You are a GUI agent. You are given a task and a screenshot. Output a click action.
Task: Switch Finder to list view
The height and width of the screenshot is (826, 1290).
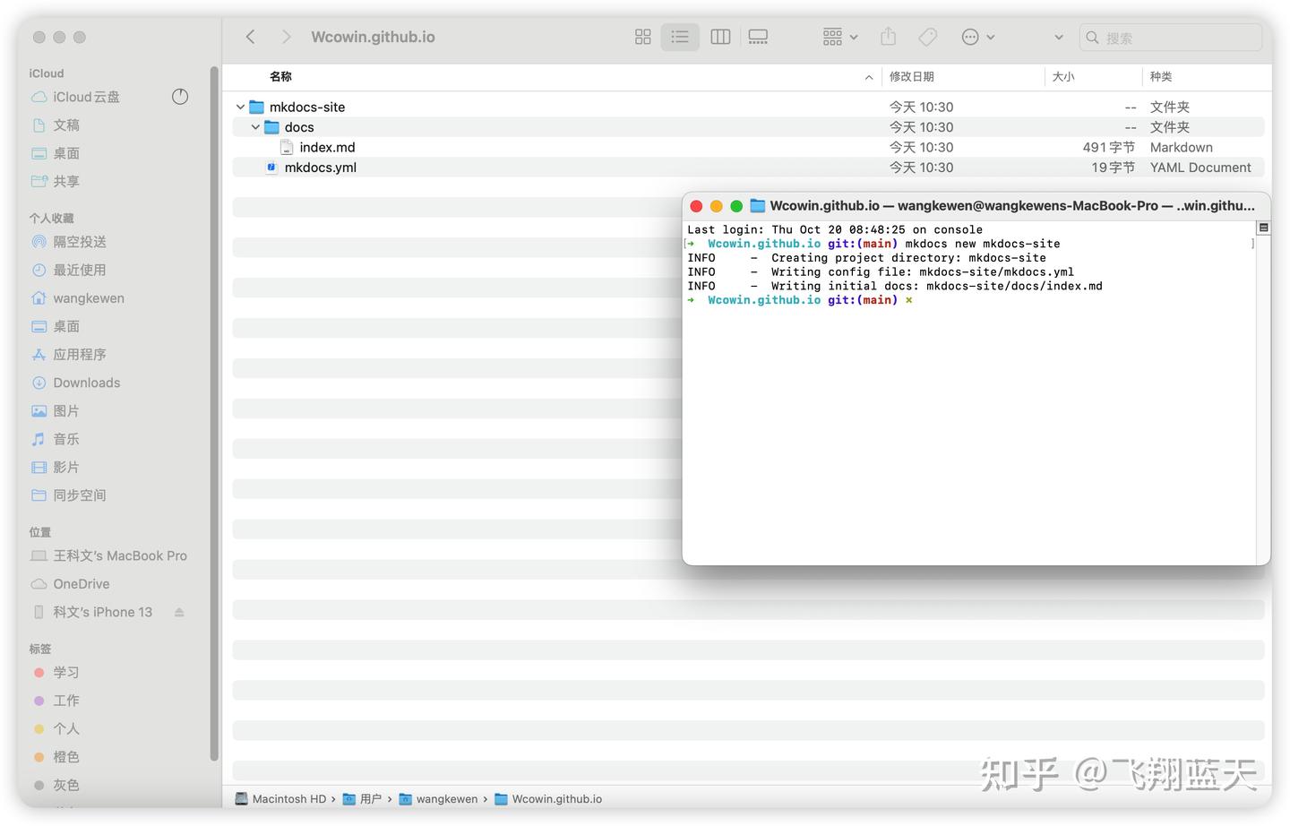click(680, 37)
